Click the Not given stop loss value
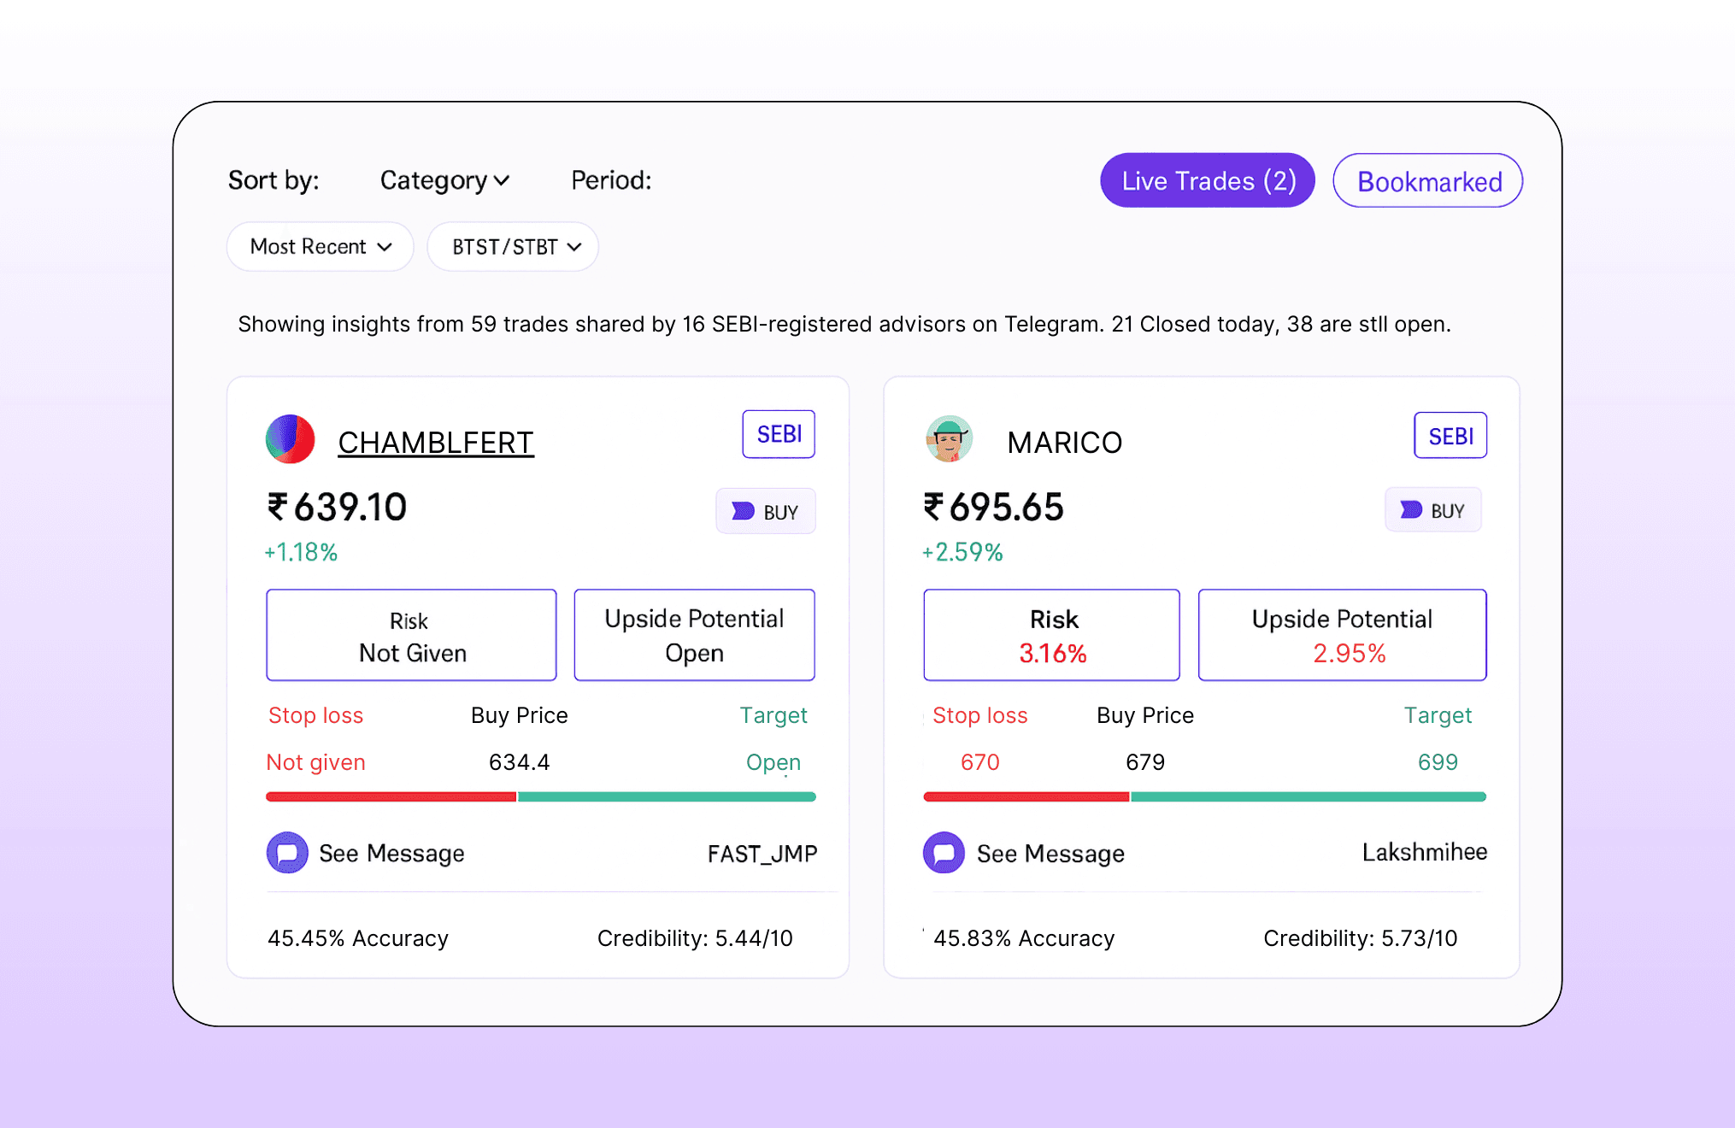 tap(315, 762)
